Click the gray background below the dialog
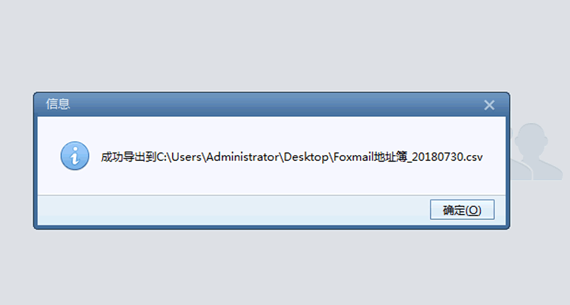Viewport: 570px width, 305px height. point(271,267)
